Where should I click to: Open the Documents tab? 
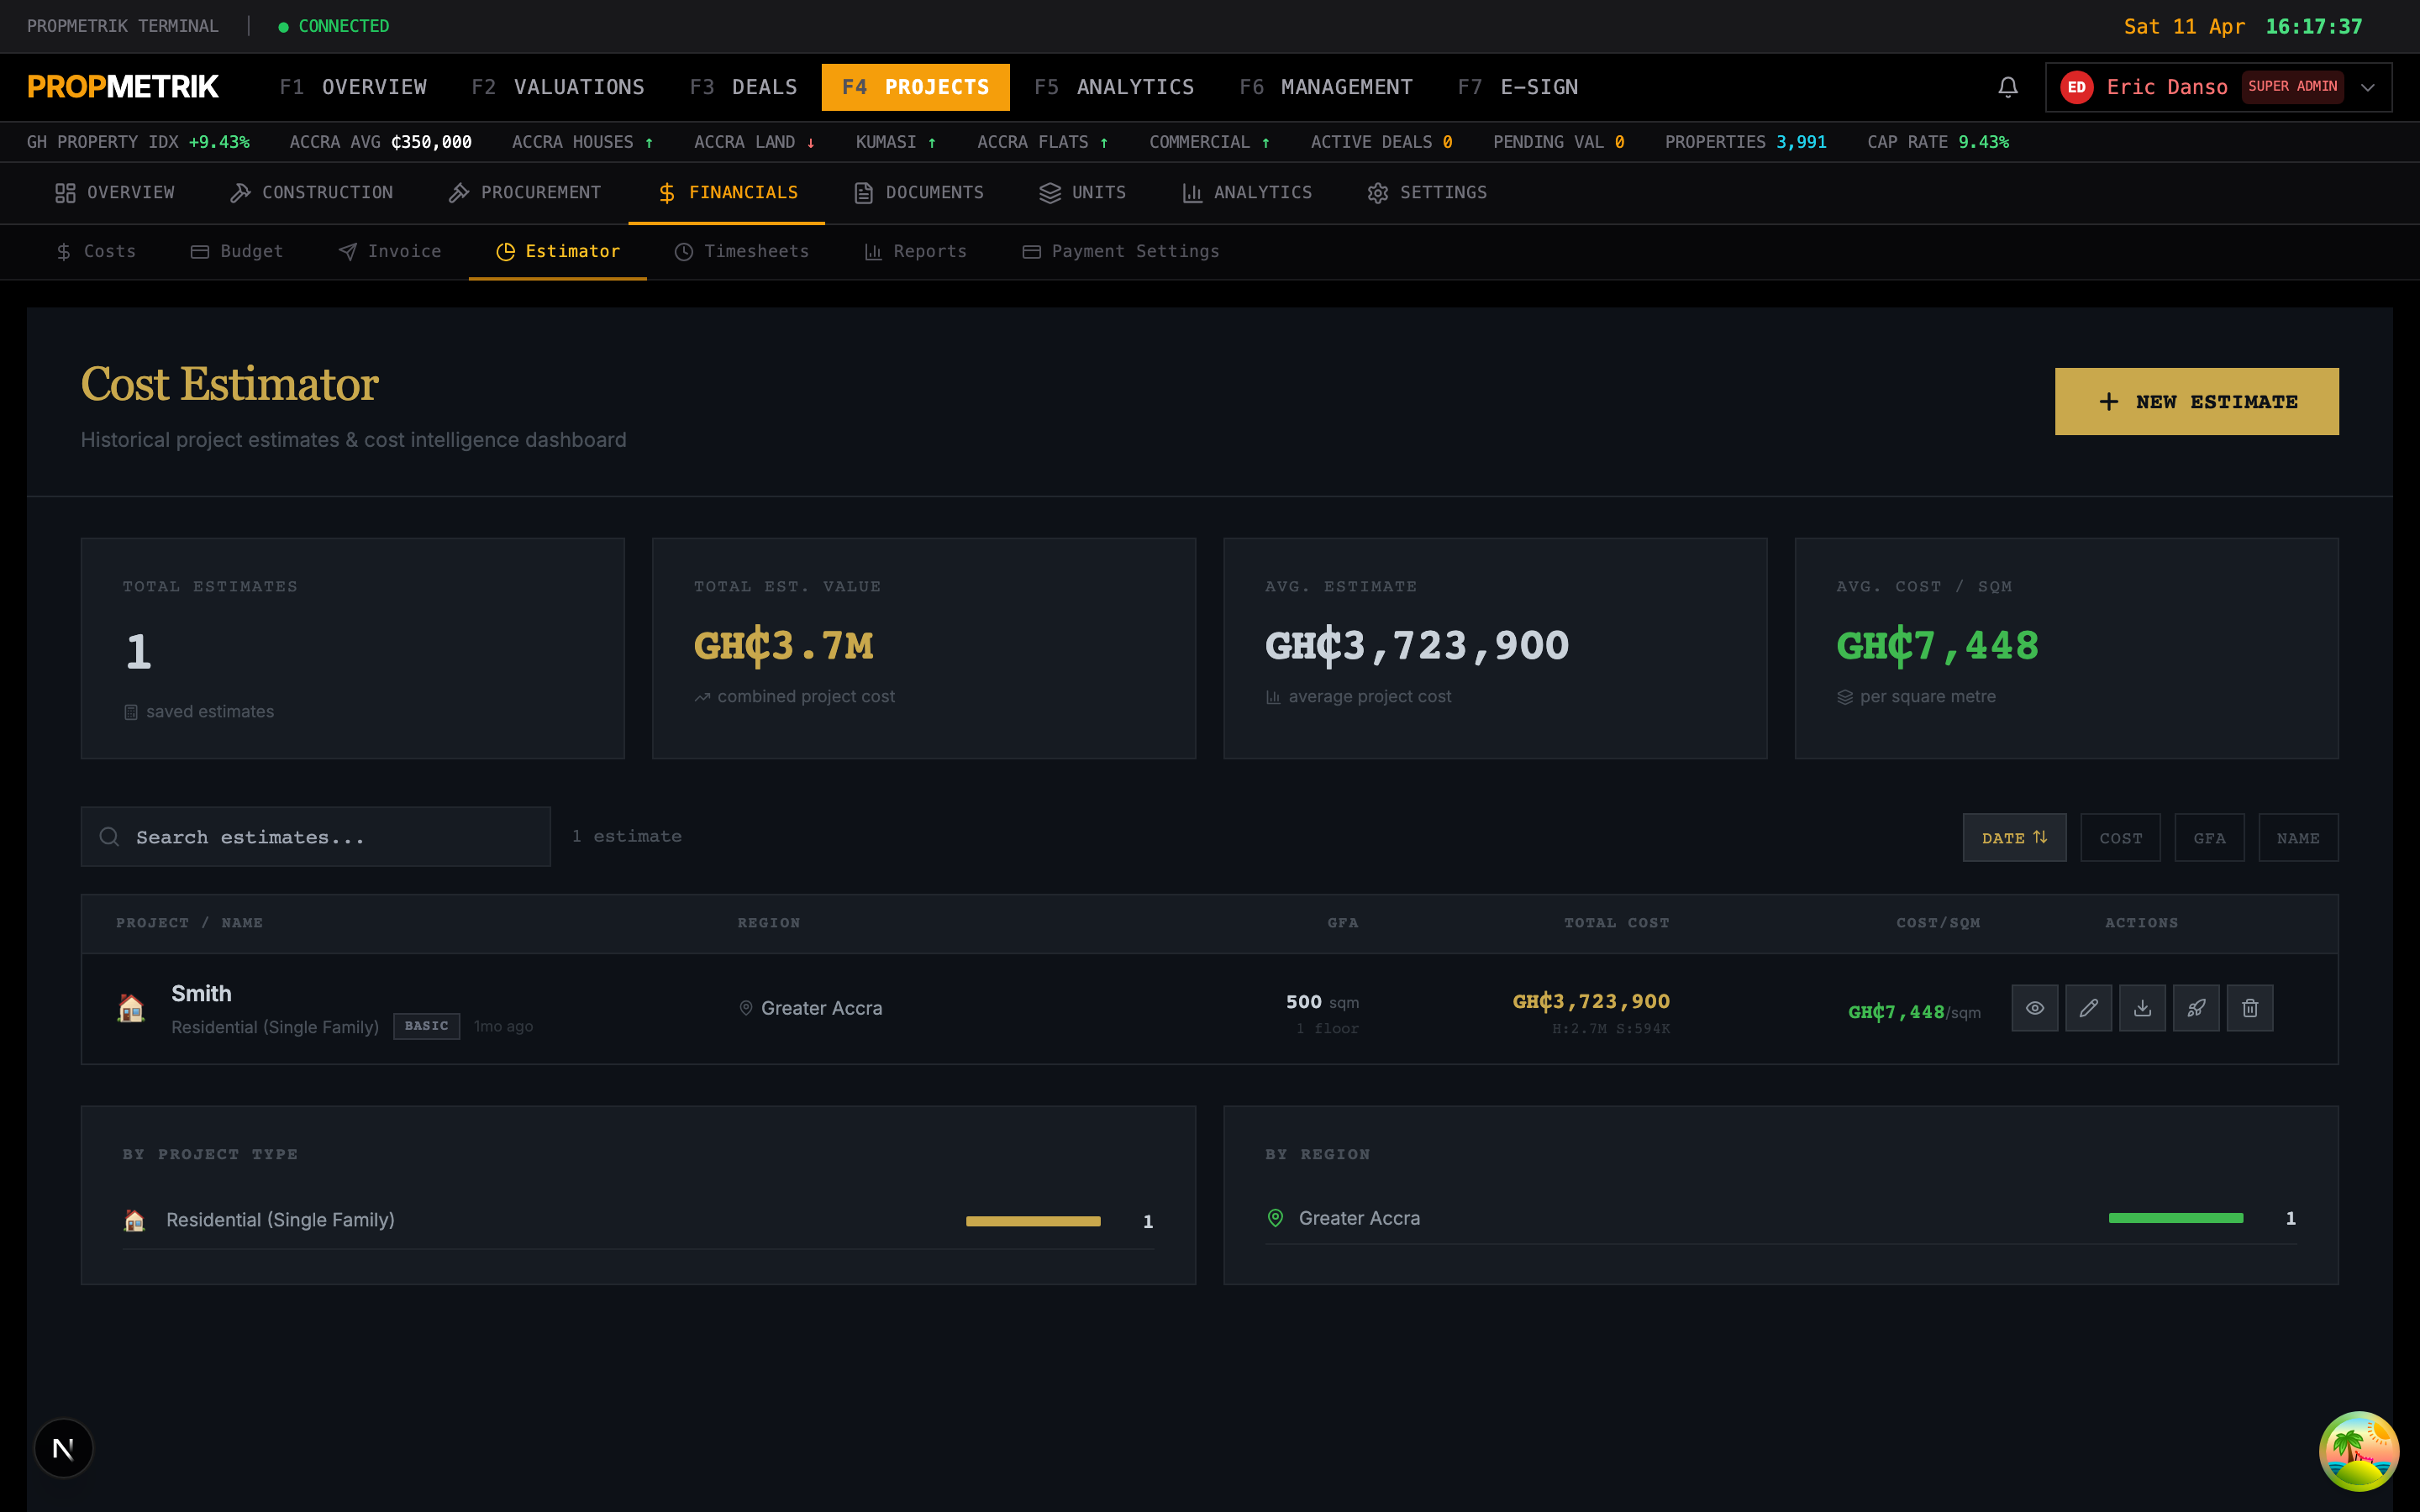tap(919, 193)
